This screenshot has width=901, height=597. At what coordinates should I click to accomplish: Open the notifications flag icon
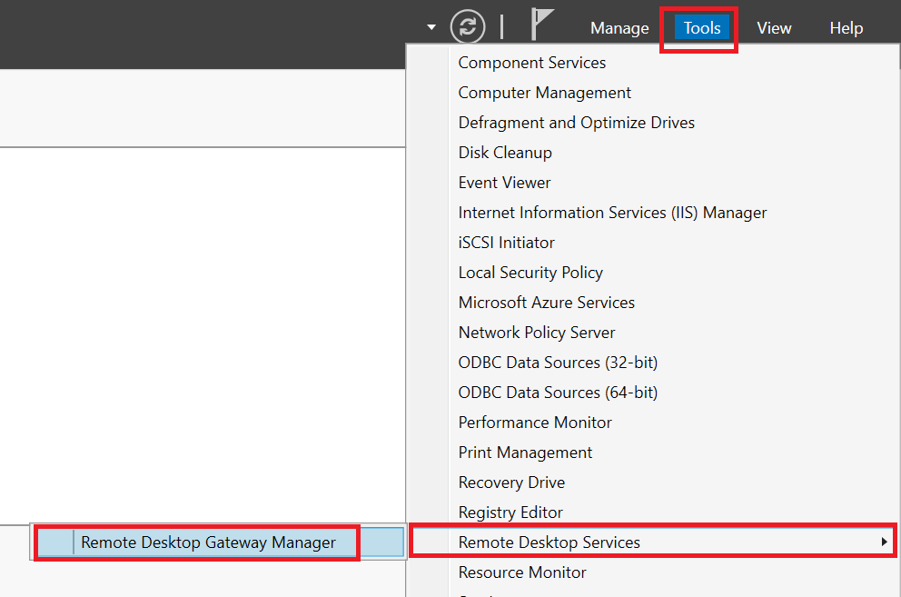click(542, 25)
